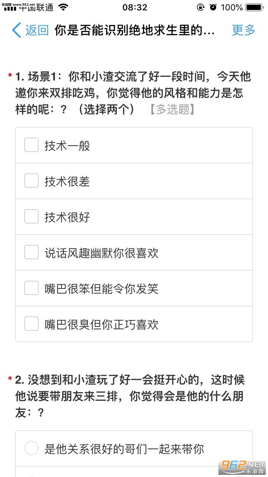Tap the alarm clock status icon
Viewport: 268px width, 477px height.
[213, 7]
